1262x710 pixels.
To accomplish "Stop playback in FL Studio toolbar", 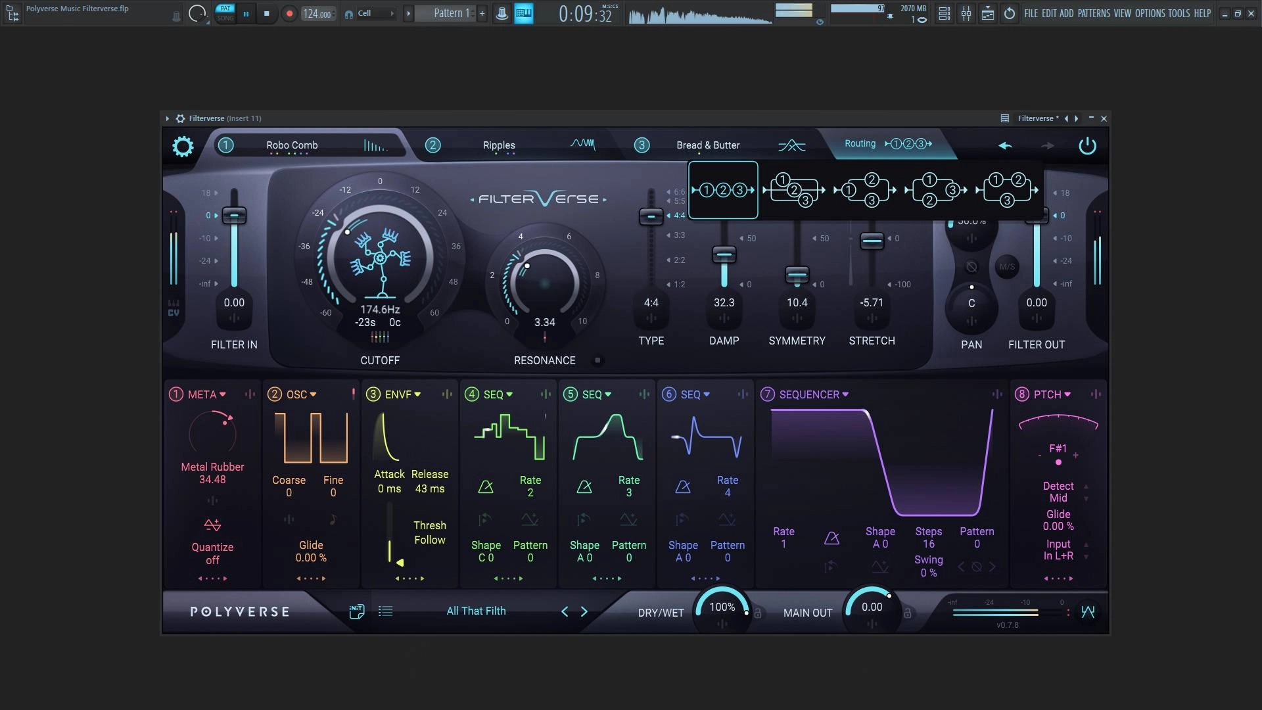I will tap(266, 13).
